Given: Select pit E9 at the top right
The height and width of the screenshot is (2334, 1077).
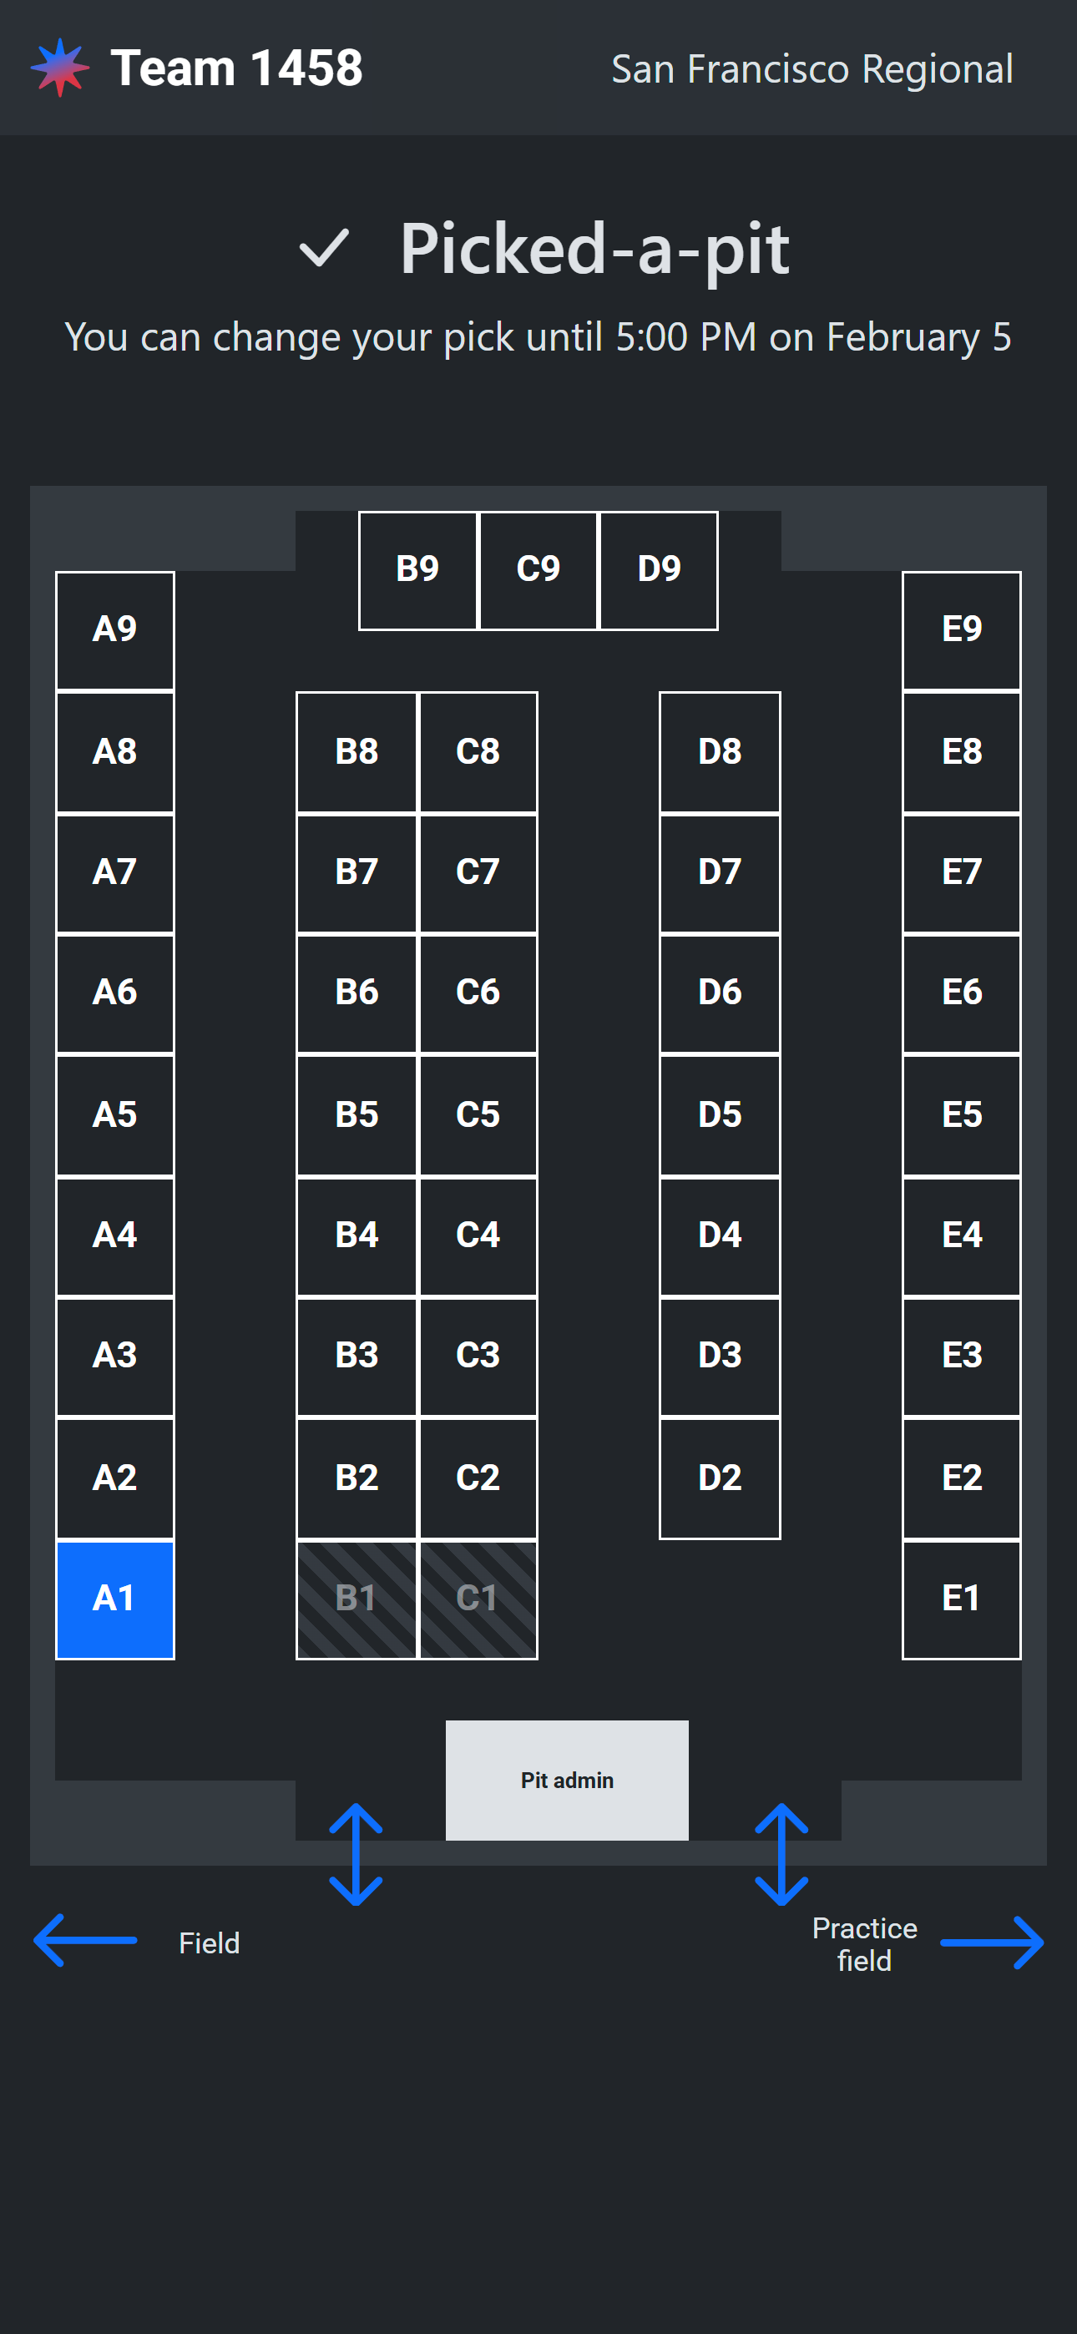Looking at the screenshot, I should click(961, 629).
